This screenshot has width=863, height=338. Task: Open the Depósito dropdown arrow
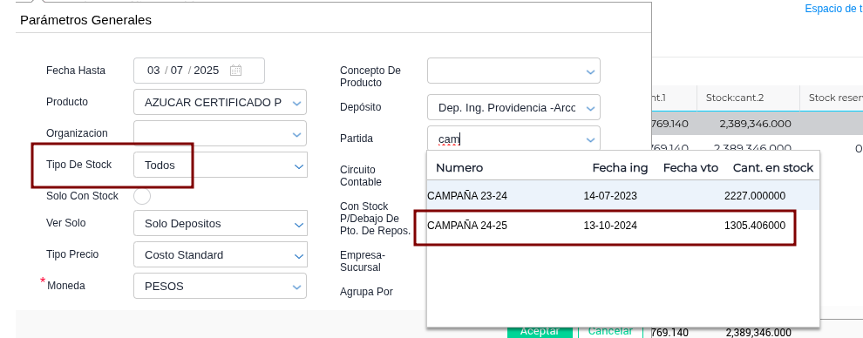(590, 109)
